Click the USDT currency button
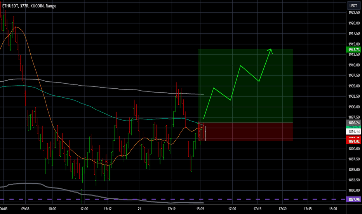This screenshot has height=214, width=362. pos(353,6)
